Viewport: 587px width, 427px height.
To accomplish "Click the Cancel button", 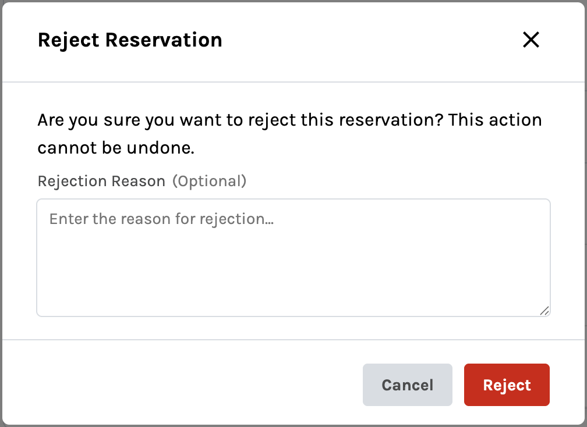I will (407, 385).
